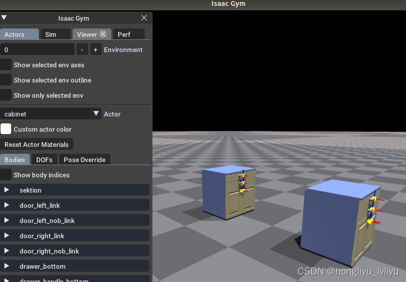Click the near cabinet in the viewport
Image resolution: width=406 pixels, height=282 pixels.
[340, 223]
